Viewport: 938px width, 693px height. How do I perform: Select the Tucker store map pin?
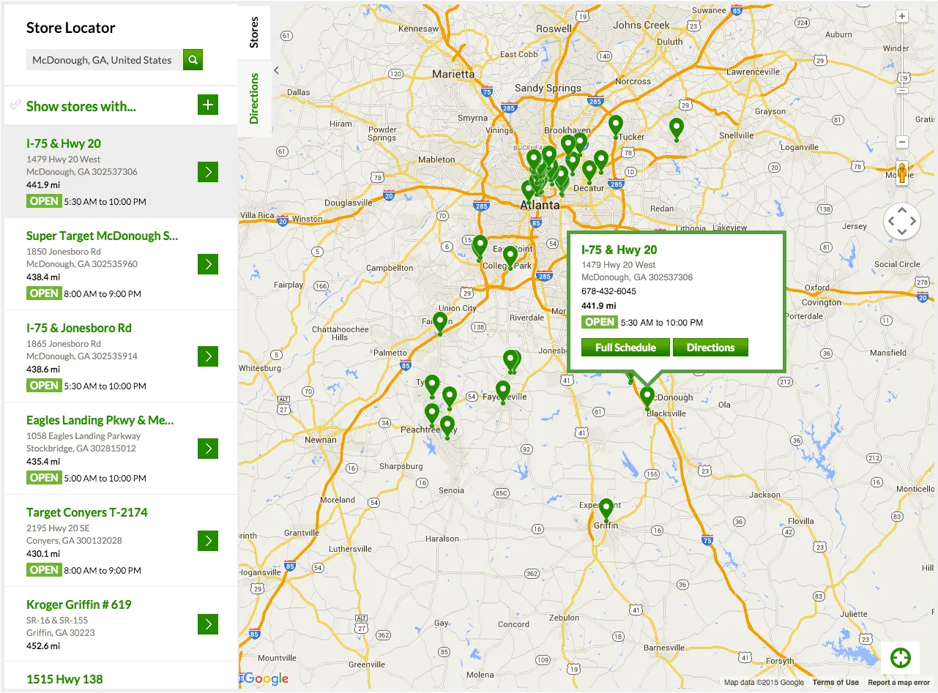[x=616, y=125]
